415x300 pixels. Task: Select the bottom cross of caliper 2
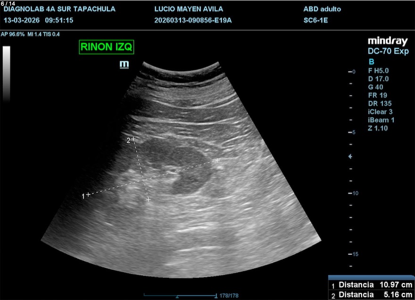click(x=149, y=200)
